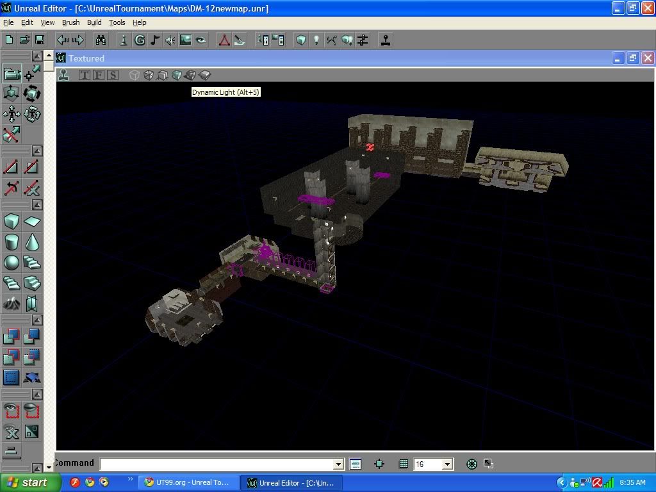Image resolution: width=656 pixels, height=492 pixels.
Task: Open the UnrealScript editor icon
Action: coord(240,40)
